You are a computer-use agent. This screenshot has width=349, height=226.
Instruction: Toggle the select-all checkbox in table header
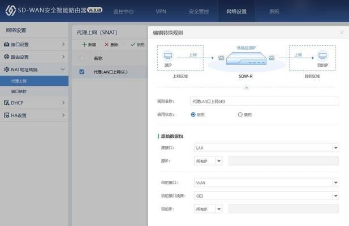click(x=82, y=58)
